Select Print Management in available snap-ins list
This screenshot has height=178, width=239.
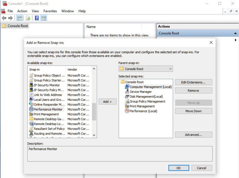click(x=46, y=114)
